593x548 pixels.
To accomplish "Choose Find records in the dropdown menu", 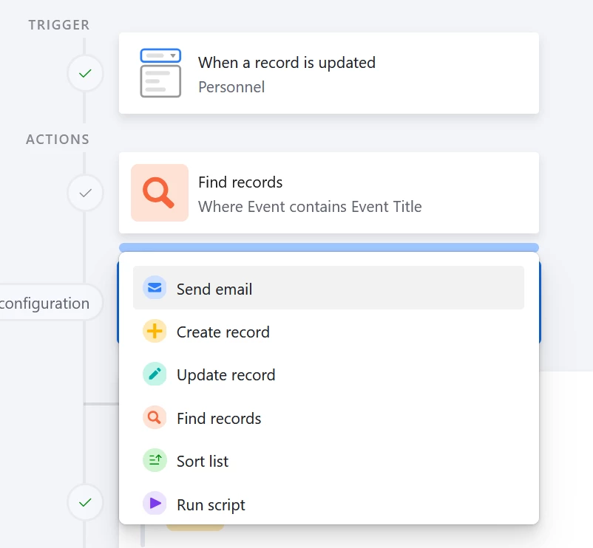I will point(328,418).
